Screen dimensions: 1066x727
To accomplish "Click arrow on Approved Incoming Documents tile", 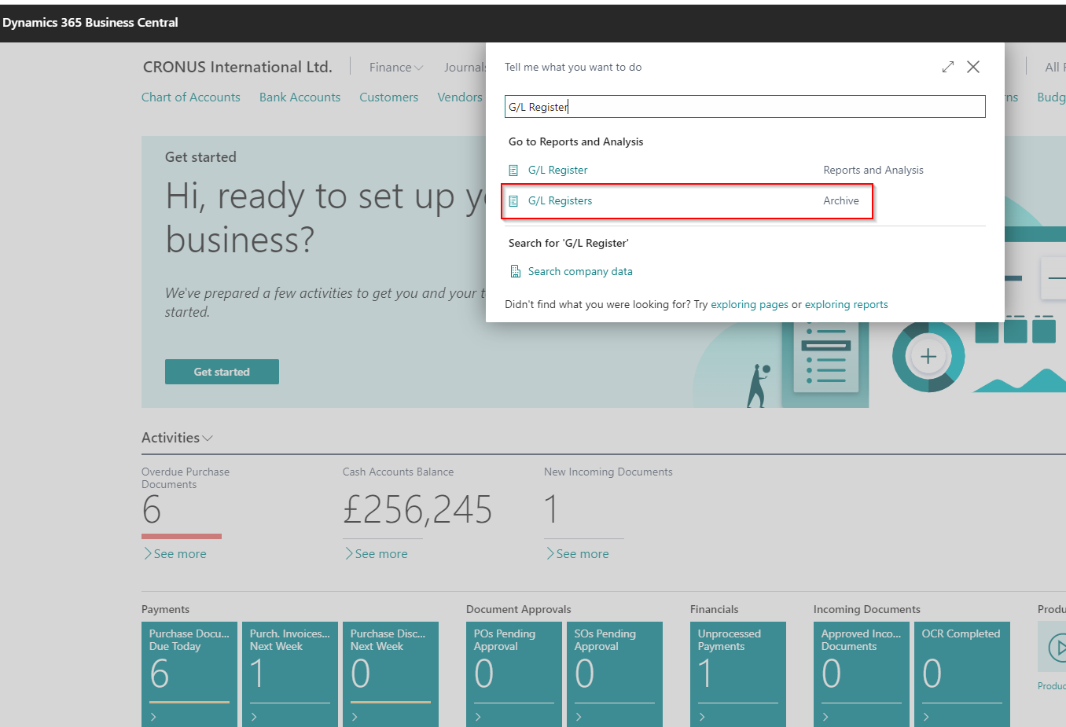I will pyautogui.click(x=825, y=717).
